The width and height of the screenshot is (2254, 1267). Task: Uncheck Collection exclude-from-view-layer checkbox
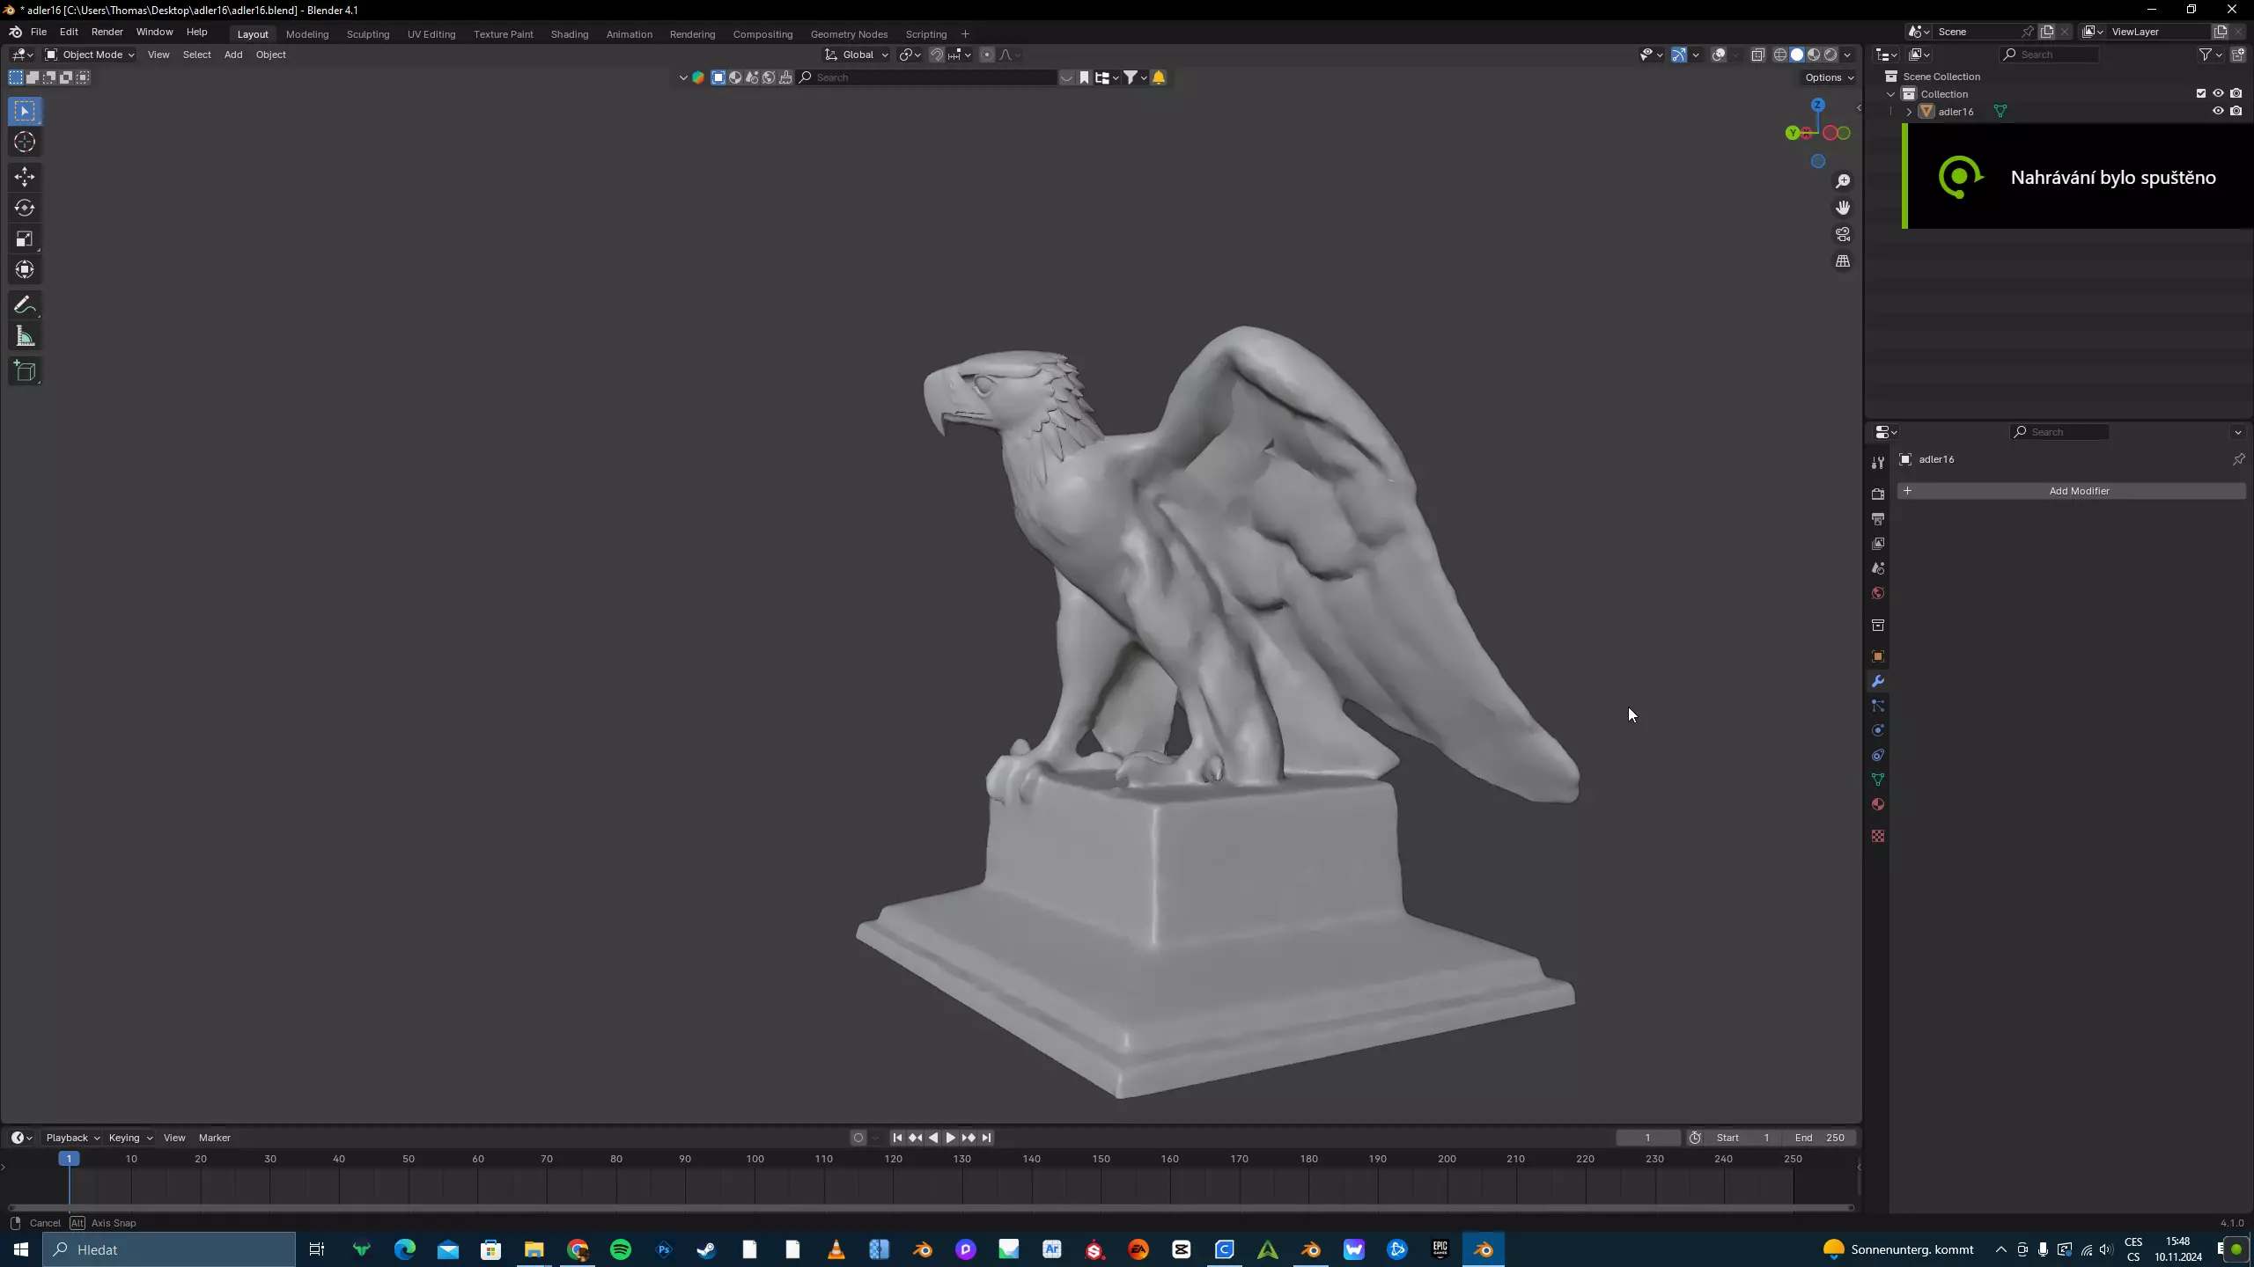tap(2201, 93)
